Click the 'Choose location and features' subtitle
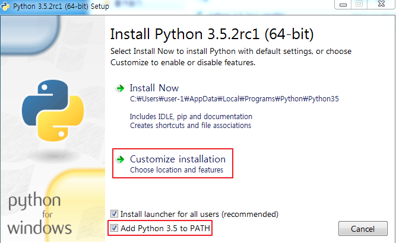This screenshot has width=396, height=243. (x=176, y=170)
